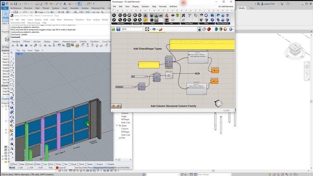Save the Grasshopper definition with floppy icon

pyautogui.click(x=118, y=29)
